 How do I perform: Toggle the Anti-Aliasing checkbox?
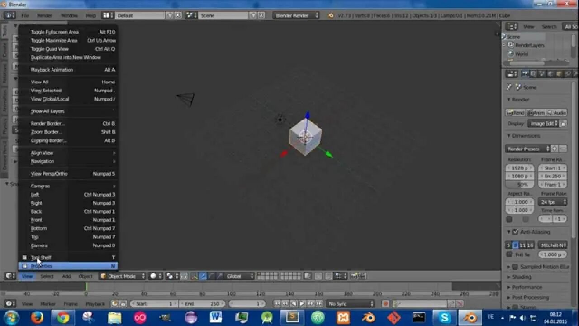[x=515, y=232]
